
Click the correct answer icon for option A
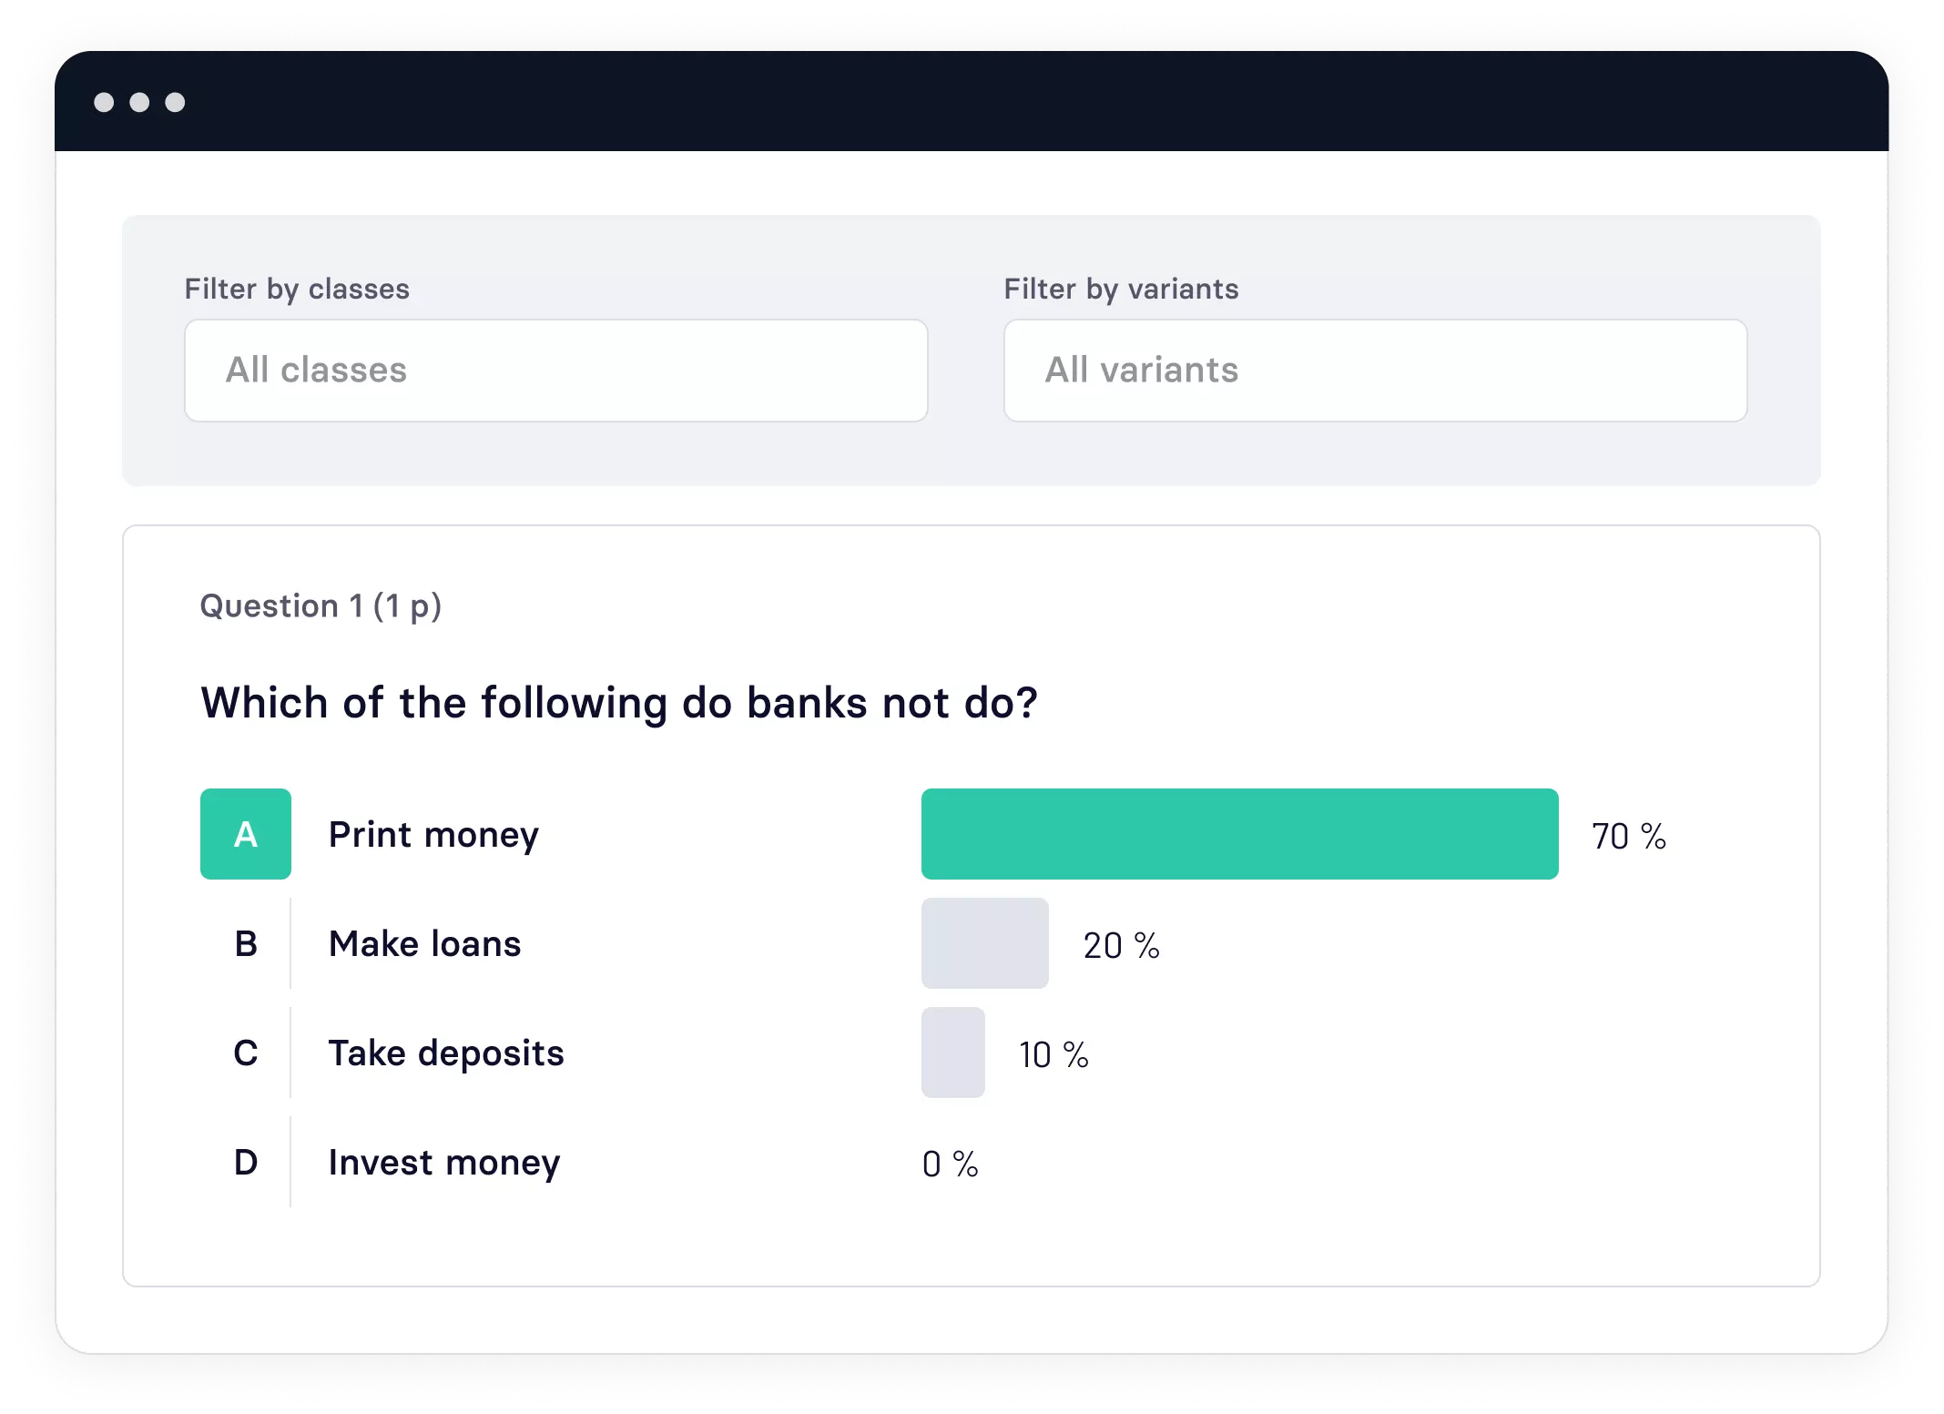pos(246,833)
